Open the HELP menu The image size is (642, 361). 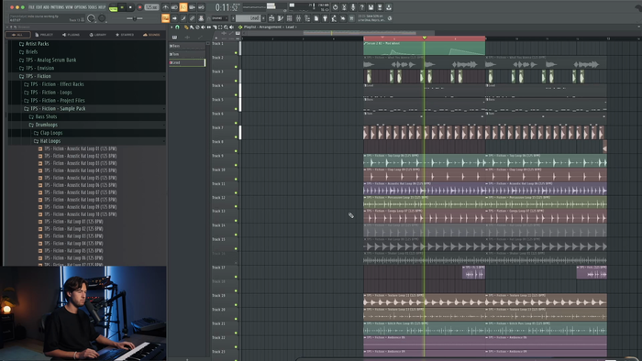coord(102,7)
